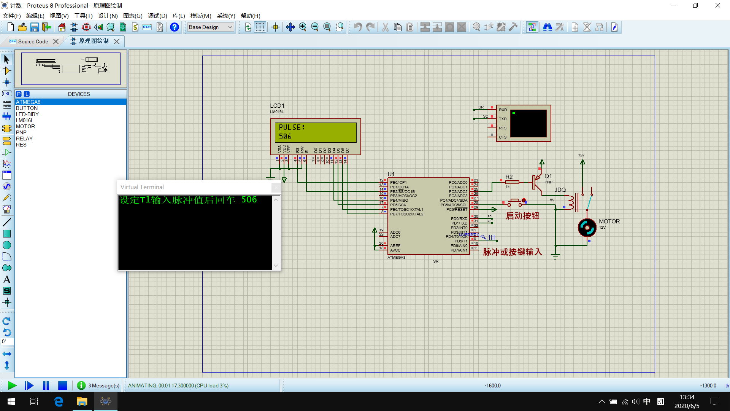Screen dimensions: 730x411
Task: Open File Explorer from taskbar
Action: click(x=82, y=401)
